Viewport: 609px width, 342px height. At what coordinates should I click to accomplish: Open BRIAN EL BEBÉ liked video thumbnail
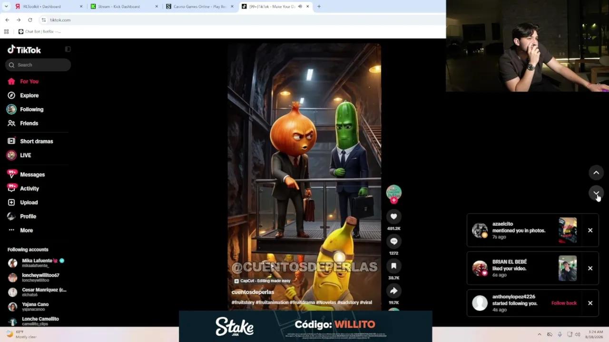coord(568,268)
